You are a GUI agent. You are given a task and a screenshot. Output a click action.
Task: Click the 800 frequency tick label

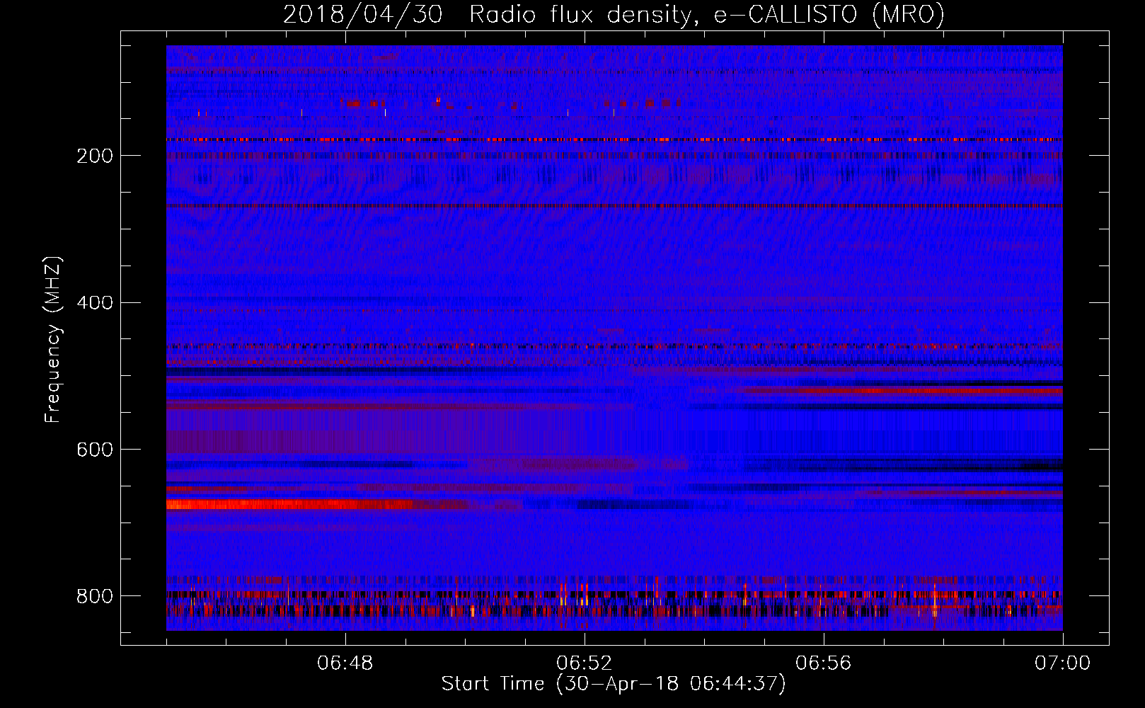click(x=95, y=596)
